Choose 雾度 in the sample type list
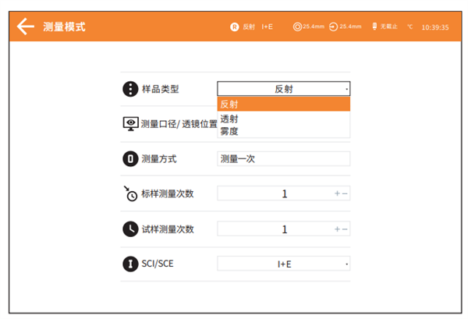The width and height of the screenshot is (468, 319). [x=283, y=131]
